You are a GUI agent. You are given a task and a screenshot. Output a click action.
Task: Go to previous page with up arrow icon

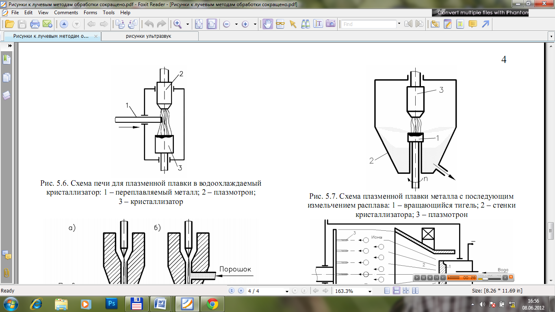tap(64, 24)
